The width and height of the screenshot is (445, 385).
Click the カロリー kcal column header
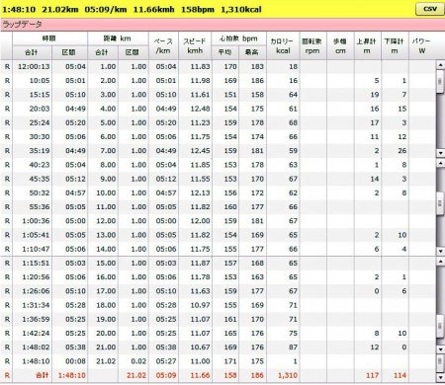[x=283, y=46]
